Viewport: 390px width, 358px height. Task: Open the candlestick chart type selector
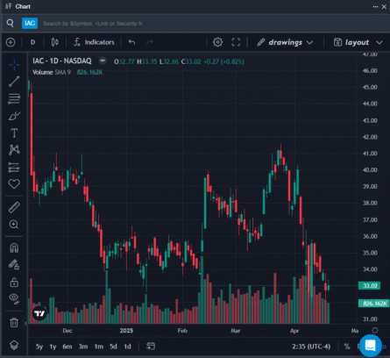(54, 42)
